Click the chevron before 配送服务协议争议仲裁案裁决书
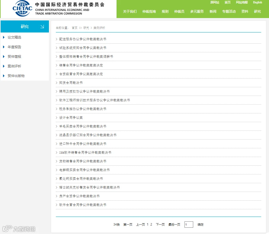The height and width of the screenshot is (234, 269). (56, 39)
